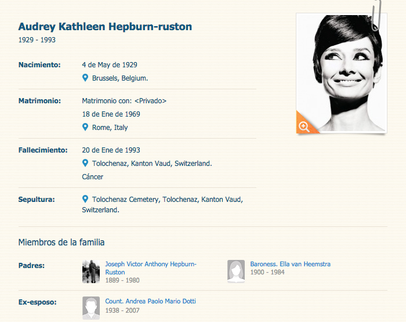Click the map pin beside Tolochenaz Cemetery

click(x=85, y=200)
